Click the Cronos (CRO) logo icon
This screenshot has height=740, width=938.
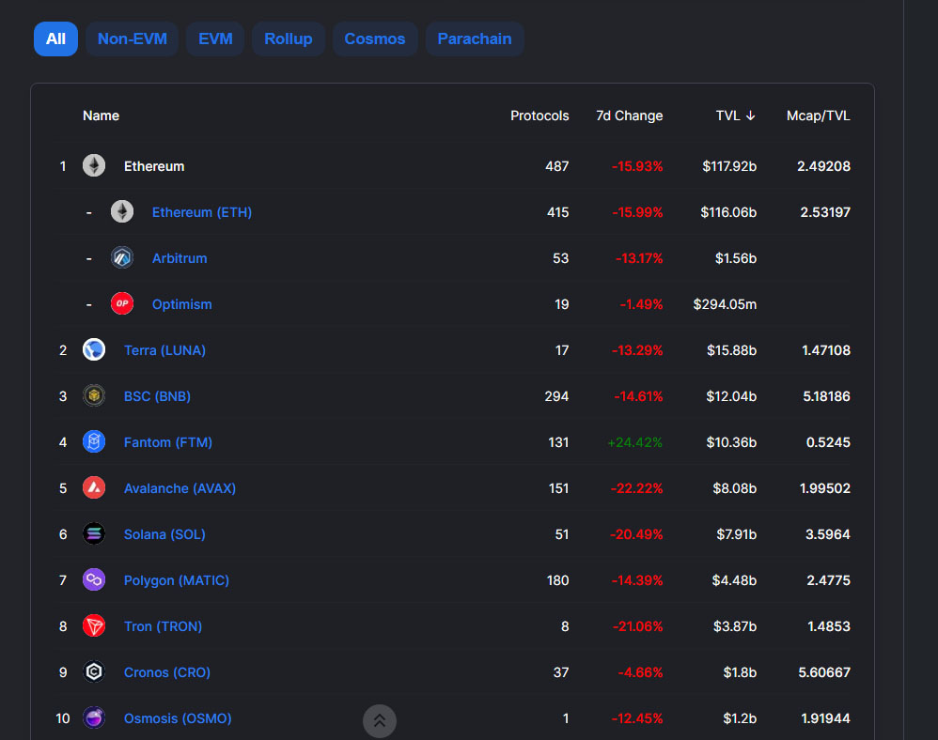[94, 671]
